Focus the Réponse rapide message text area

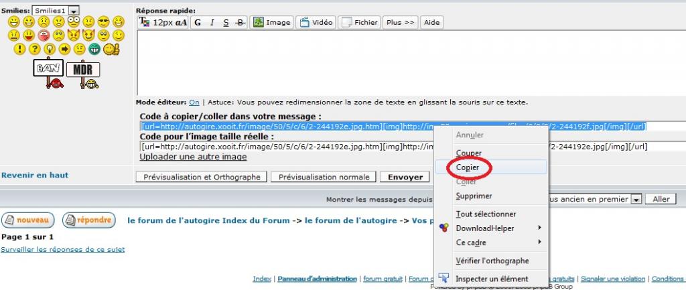[411, 62]
